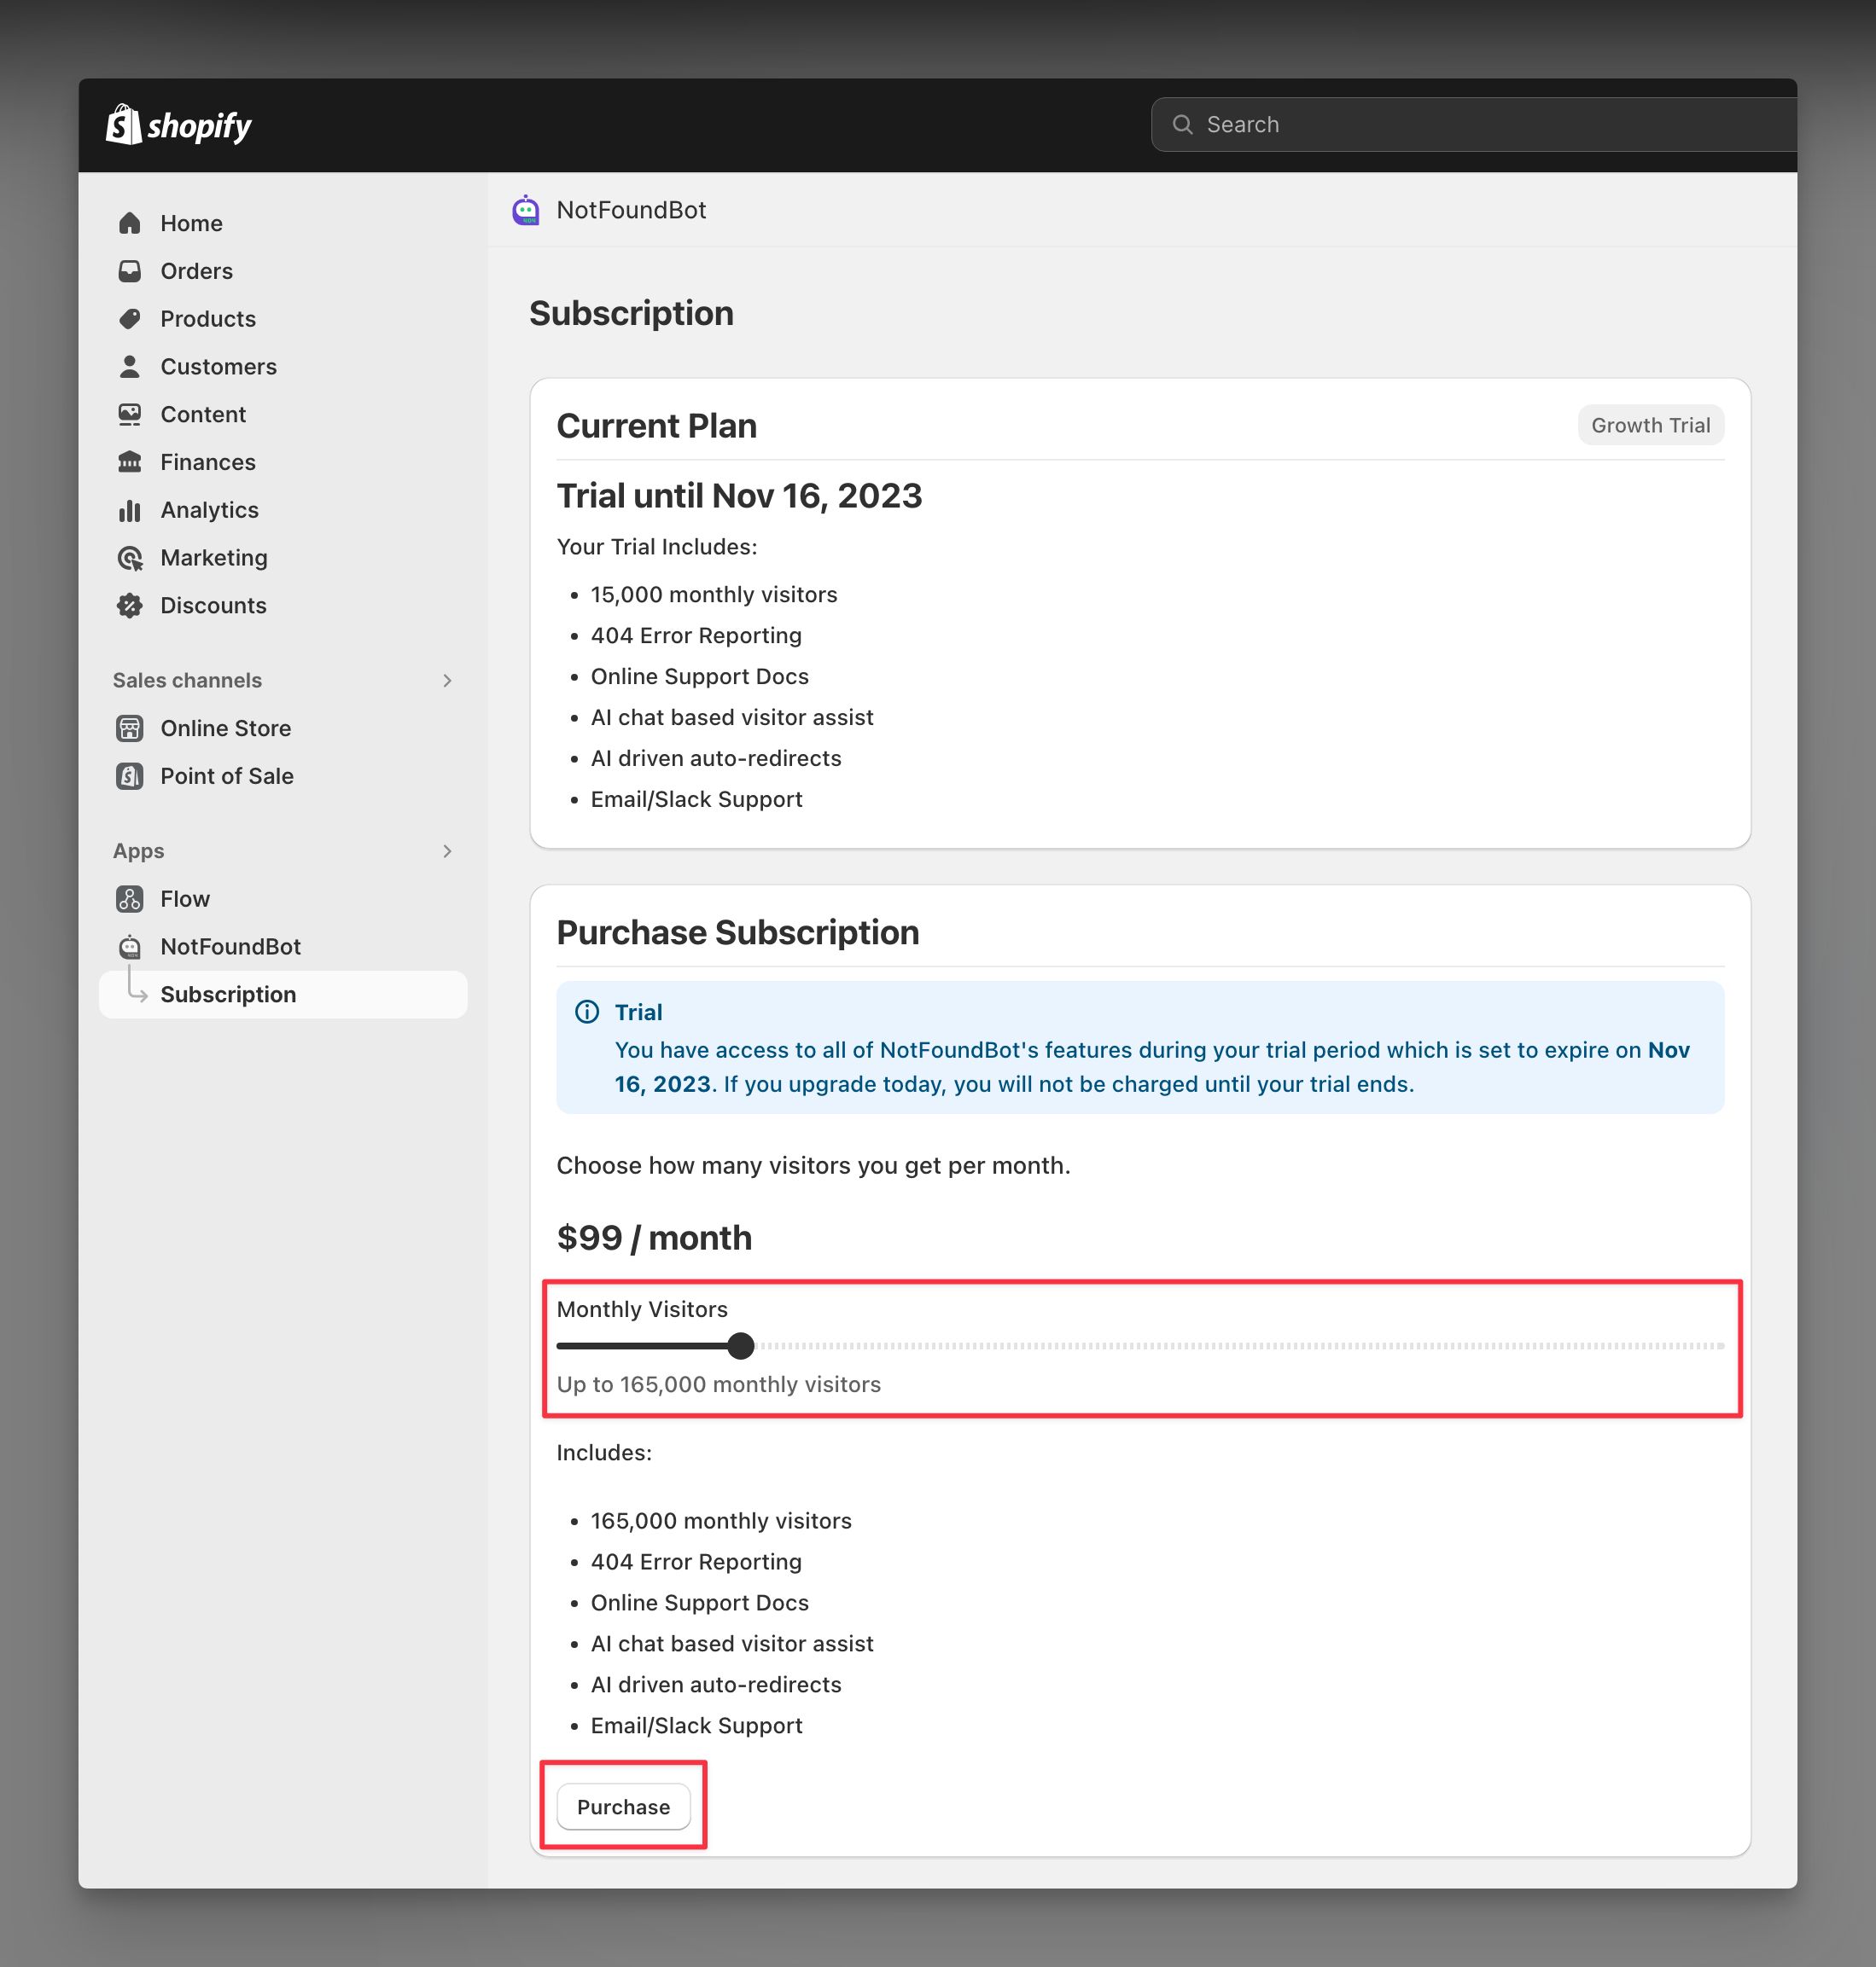Click the "$99 / month" price text
Image resolution: width=1876 pixels, height=1967 pixels.
pyautogui.click(x=654, y=1238)
